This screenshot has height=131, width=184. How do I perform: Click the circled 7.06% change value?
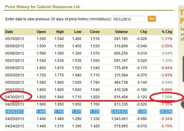(167, 97)
